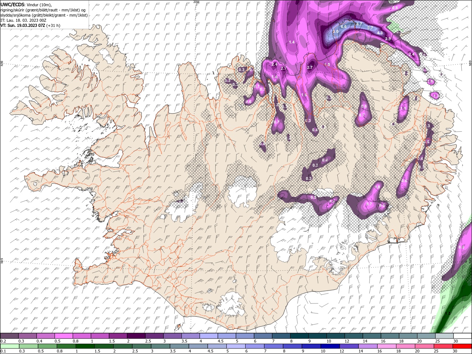Click the '1.0' precipitation value on the map
Image resolution: width=472 pixels, height=354 pixels.
[x=403, y=108]
